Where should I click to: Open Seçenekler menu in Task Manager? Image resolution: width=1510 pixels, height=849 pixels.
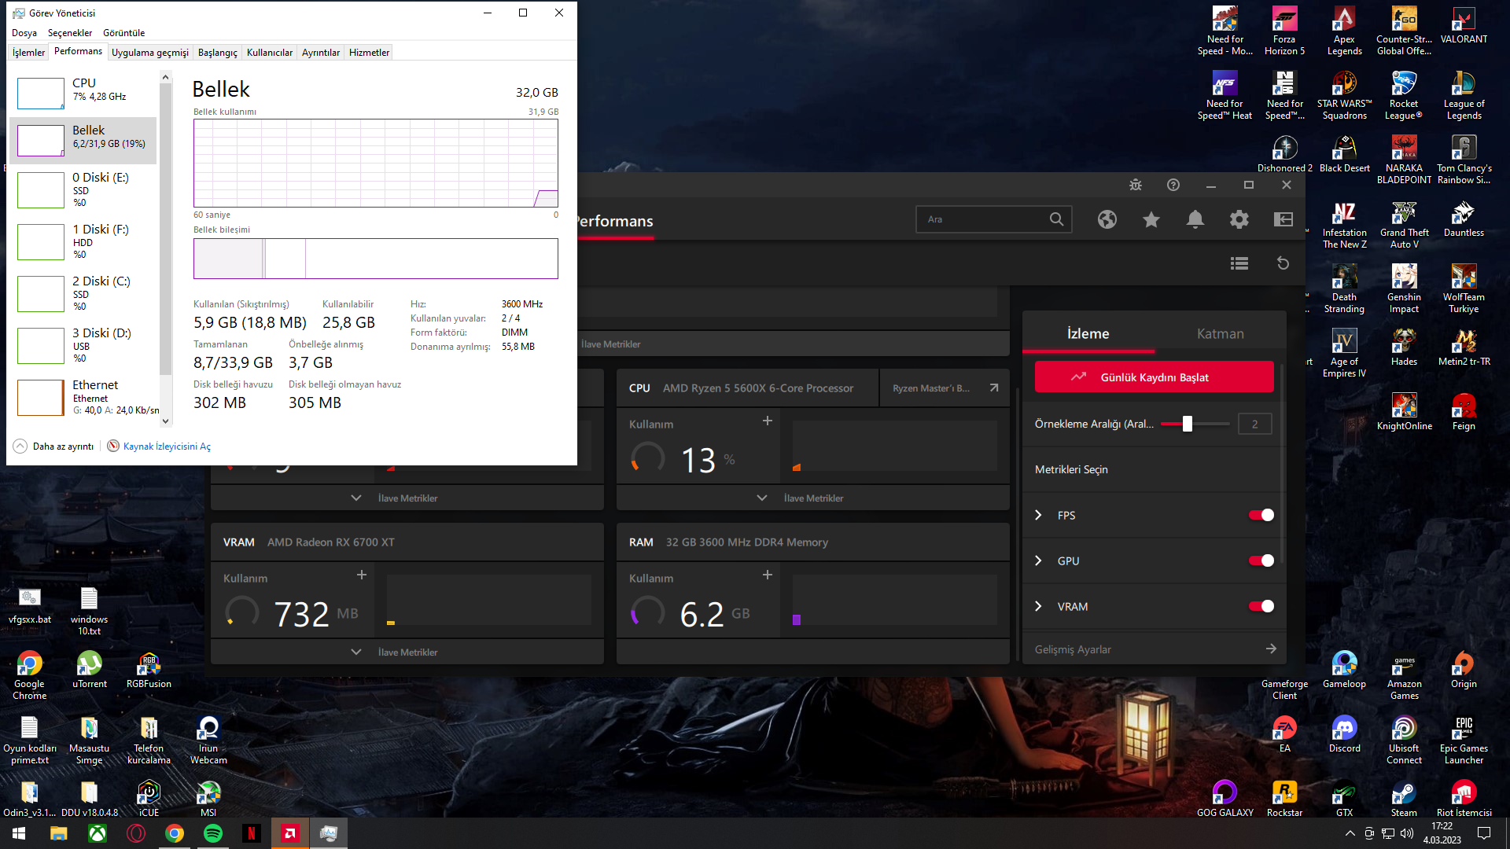pyautogui.click(x=70, y=33)
